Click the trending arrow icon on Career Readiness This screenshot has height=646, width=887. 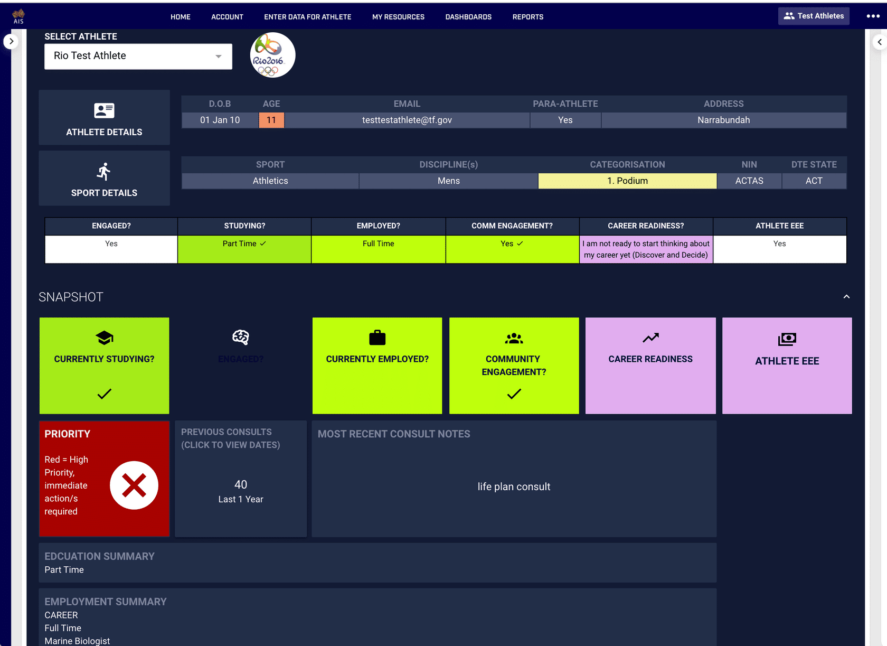tap(650, 338)
